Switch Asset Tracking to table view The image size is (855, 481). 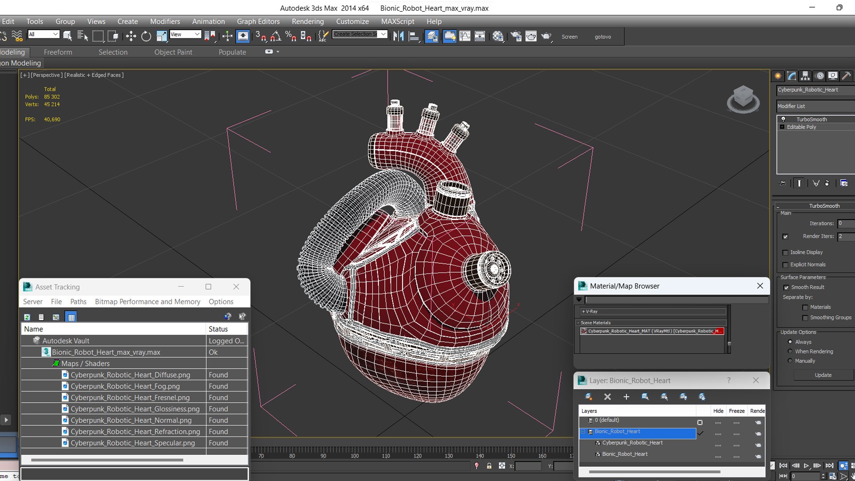[x=71, y=317]
